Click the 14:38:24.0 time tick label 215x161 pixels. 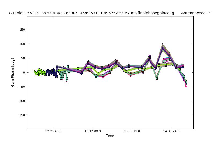[x=171, y=131]
